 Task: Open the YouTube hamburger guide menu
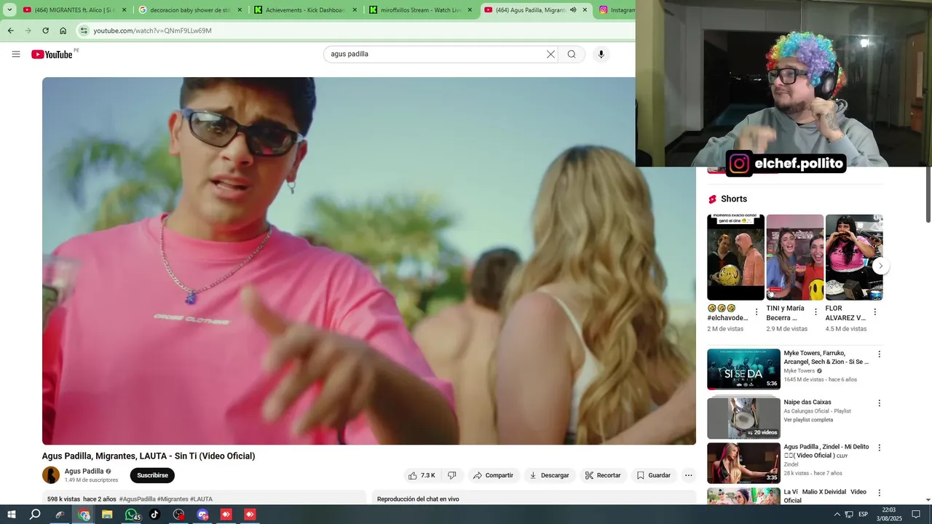16,54
